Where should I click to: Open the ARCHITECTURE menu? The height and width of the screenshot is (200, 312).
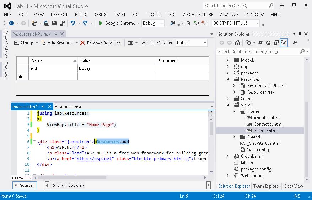pyautogui.click(x=198, y=15)
